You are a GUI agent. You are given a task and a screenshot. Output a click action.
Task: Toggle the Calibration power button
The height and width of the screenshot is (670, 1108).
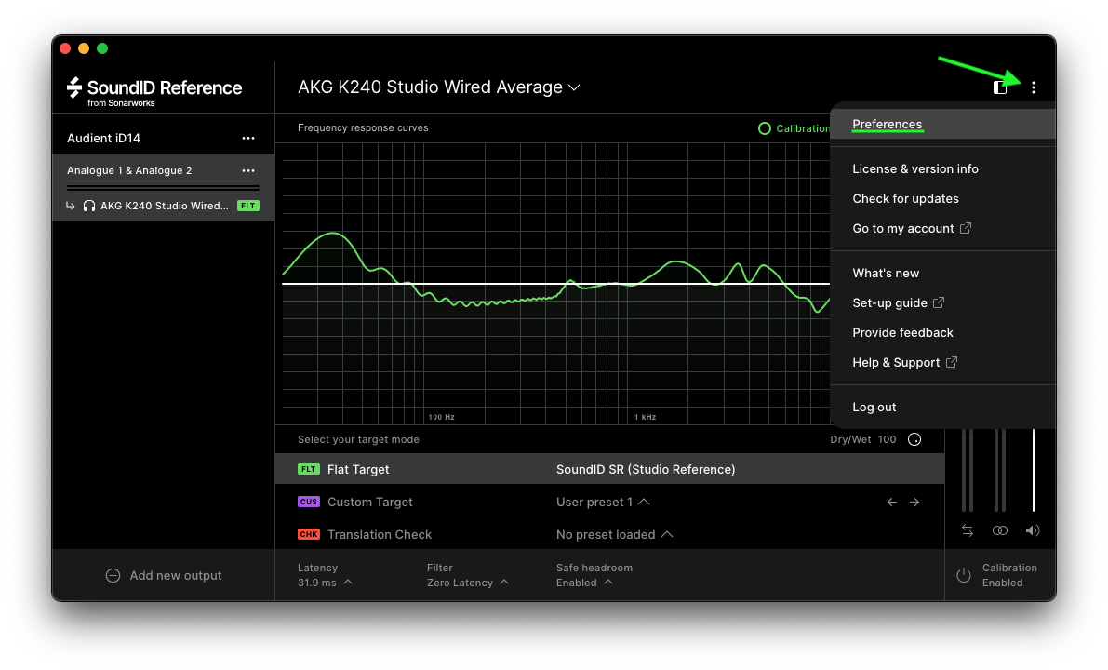963,575
